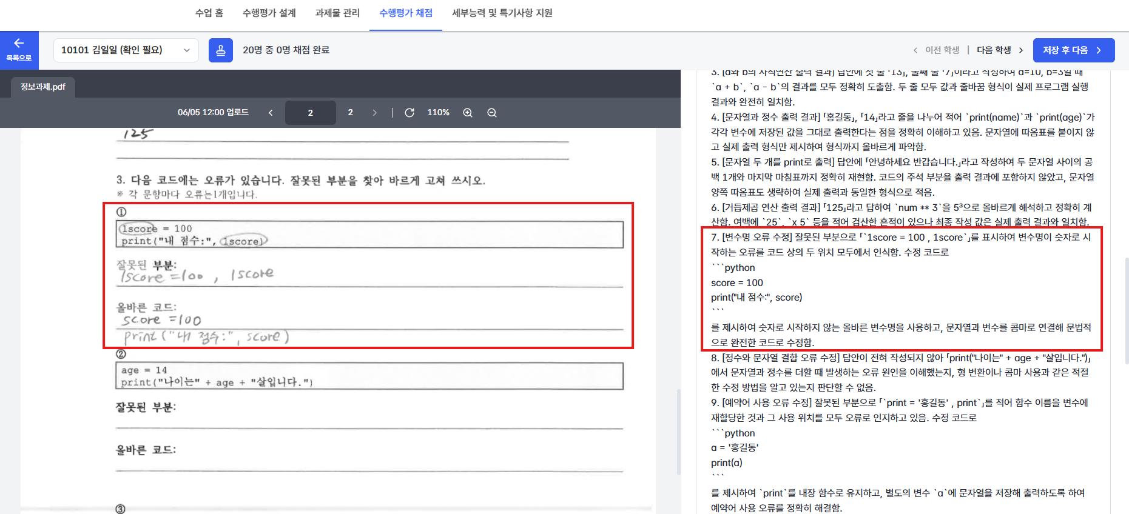Go to 이전 학생
This screenshot has width=1129, height=514.
[936, 50]
